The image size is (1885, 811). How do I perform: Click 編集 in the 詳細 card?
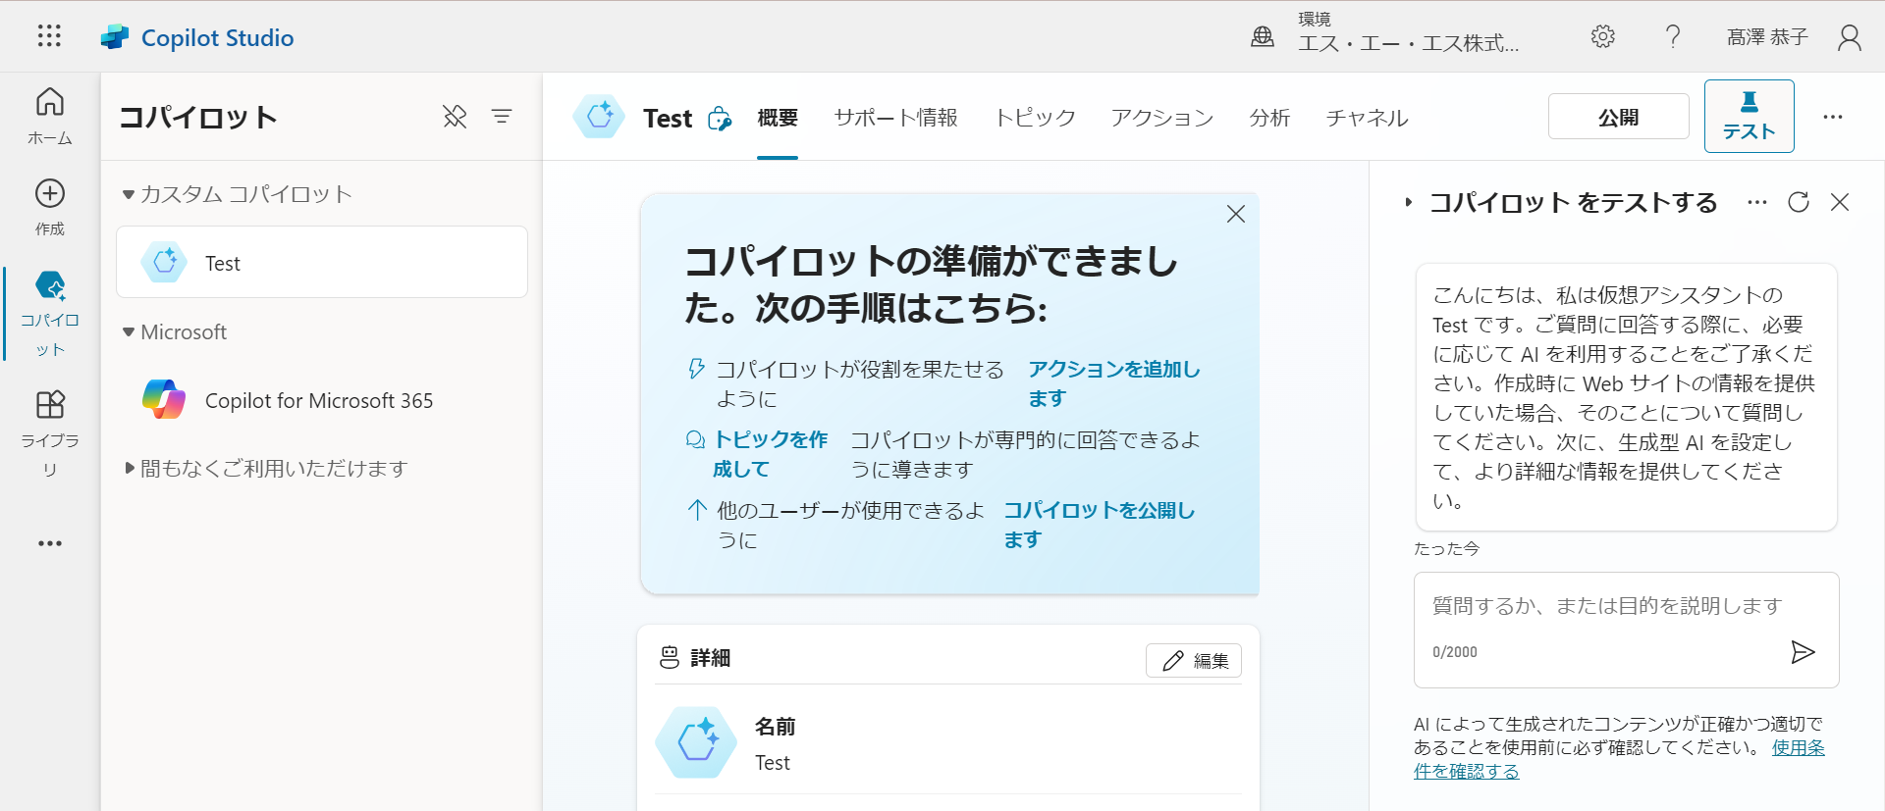1194,661
